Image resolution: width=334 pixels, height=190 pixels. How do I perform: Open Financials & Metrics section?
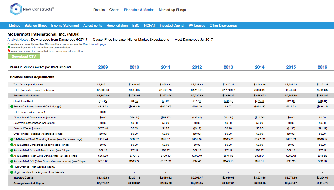pos(139,10)
